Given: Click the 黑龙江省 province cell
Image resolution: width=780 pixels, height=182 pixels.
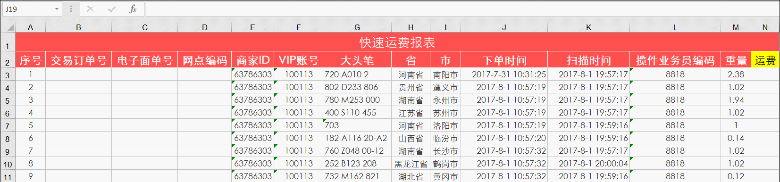Looking at the screenshot, I should click(x=411, y=164).
